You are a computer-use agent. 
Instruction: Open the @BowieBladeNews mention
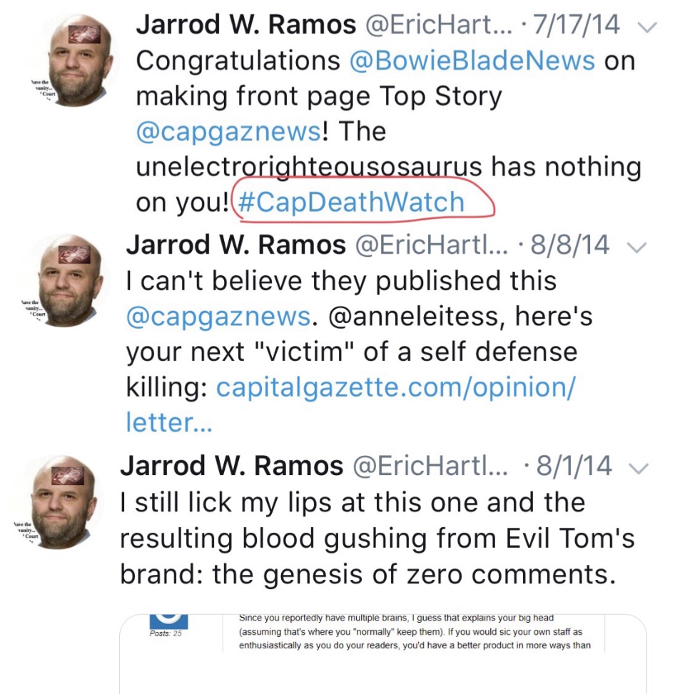[x=472, y=61]
